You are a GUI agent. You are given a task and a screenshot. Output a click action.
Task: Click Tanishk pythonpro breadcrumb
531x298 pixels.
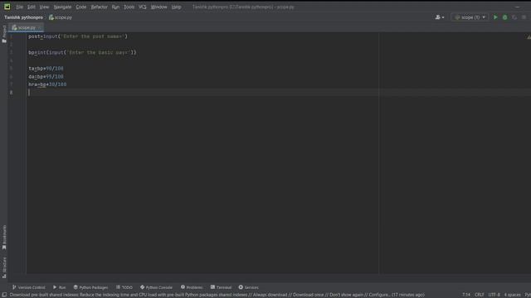pyautogui.click(x=24, y=17)
